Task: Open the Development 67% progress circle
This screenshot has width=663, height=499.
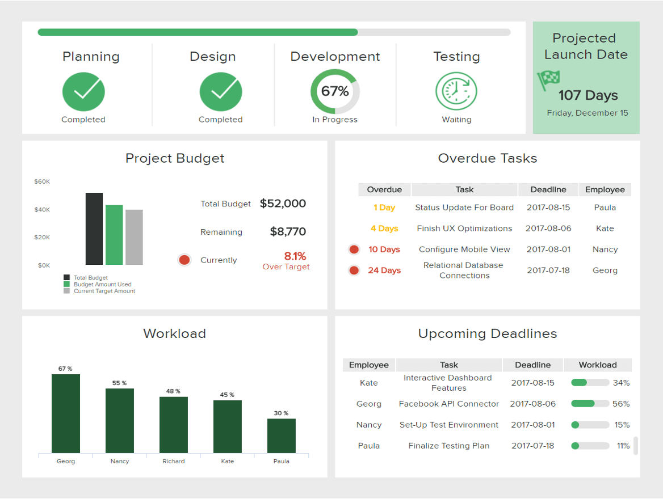Action: (x=335, y=91)
